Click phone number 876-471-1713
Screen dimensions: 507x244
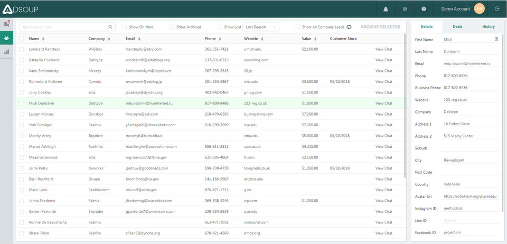(217, 190)
